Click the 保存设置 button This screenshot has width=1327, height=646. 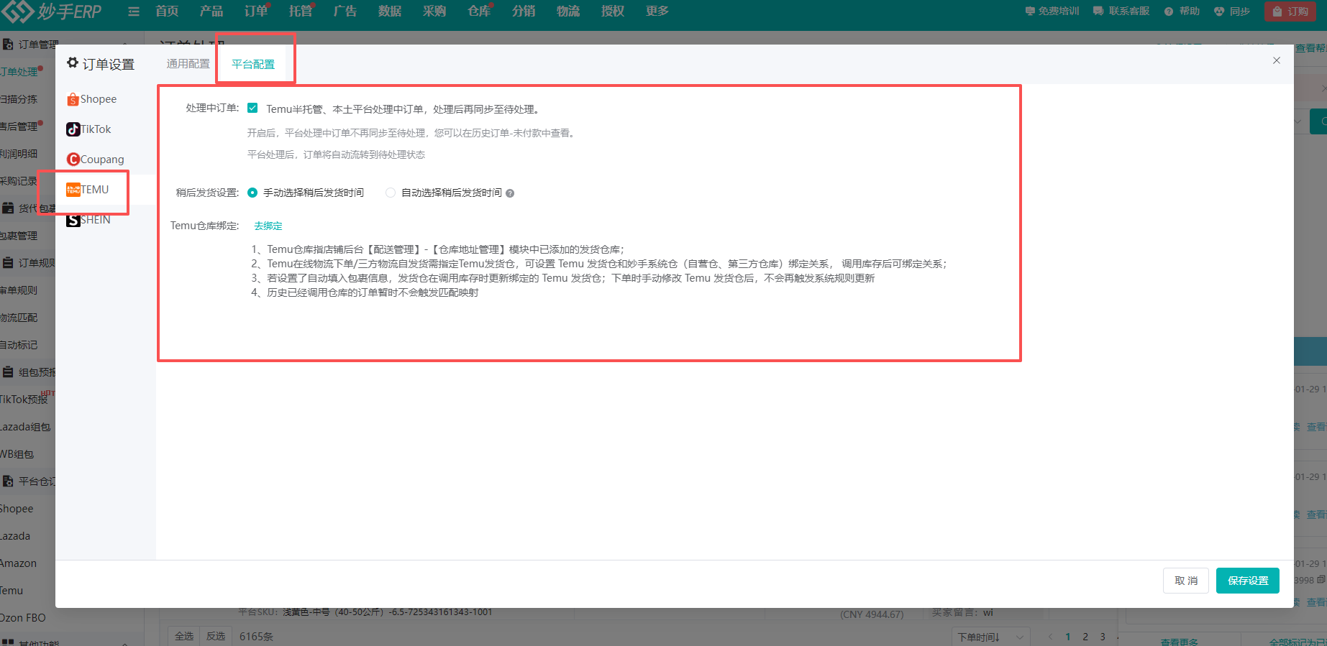[x=1248, y=581]
